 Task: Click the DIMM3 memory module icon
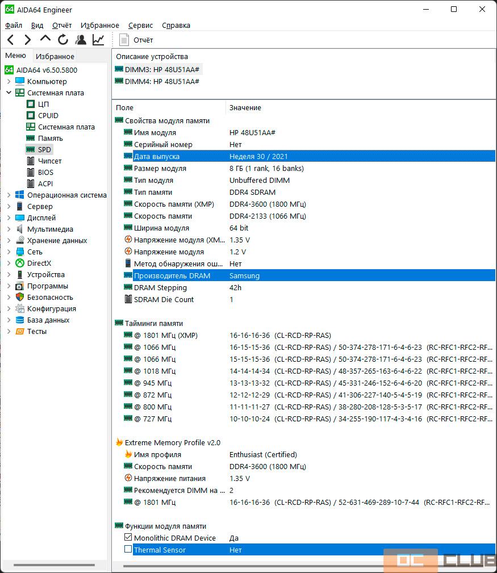(119, 69)
